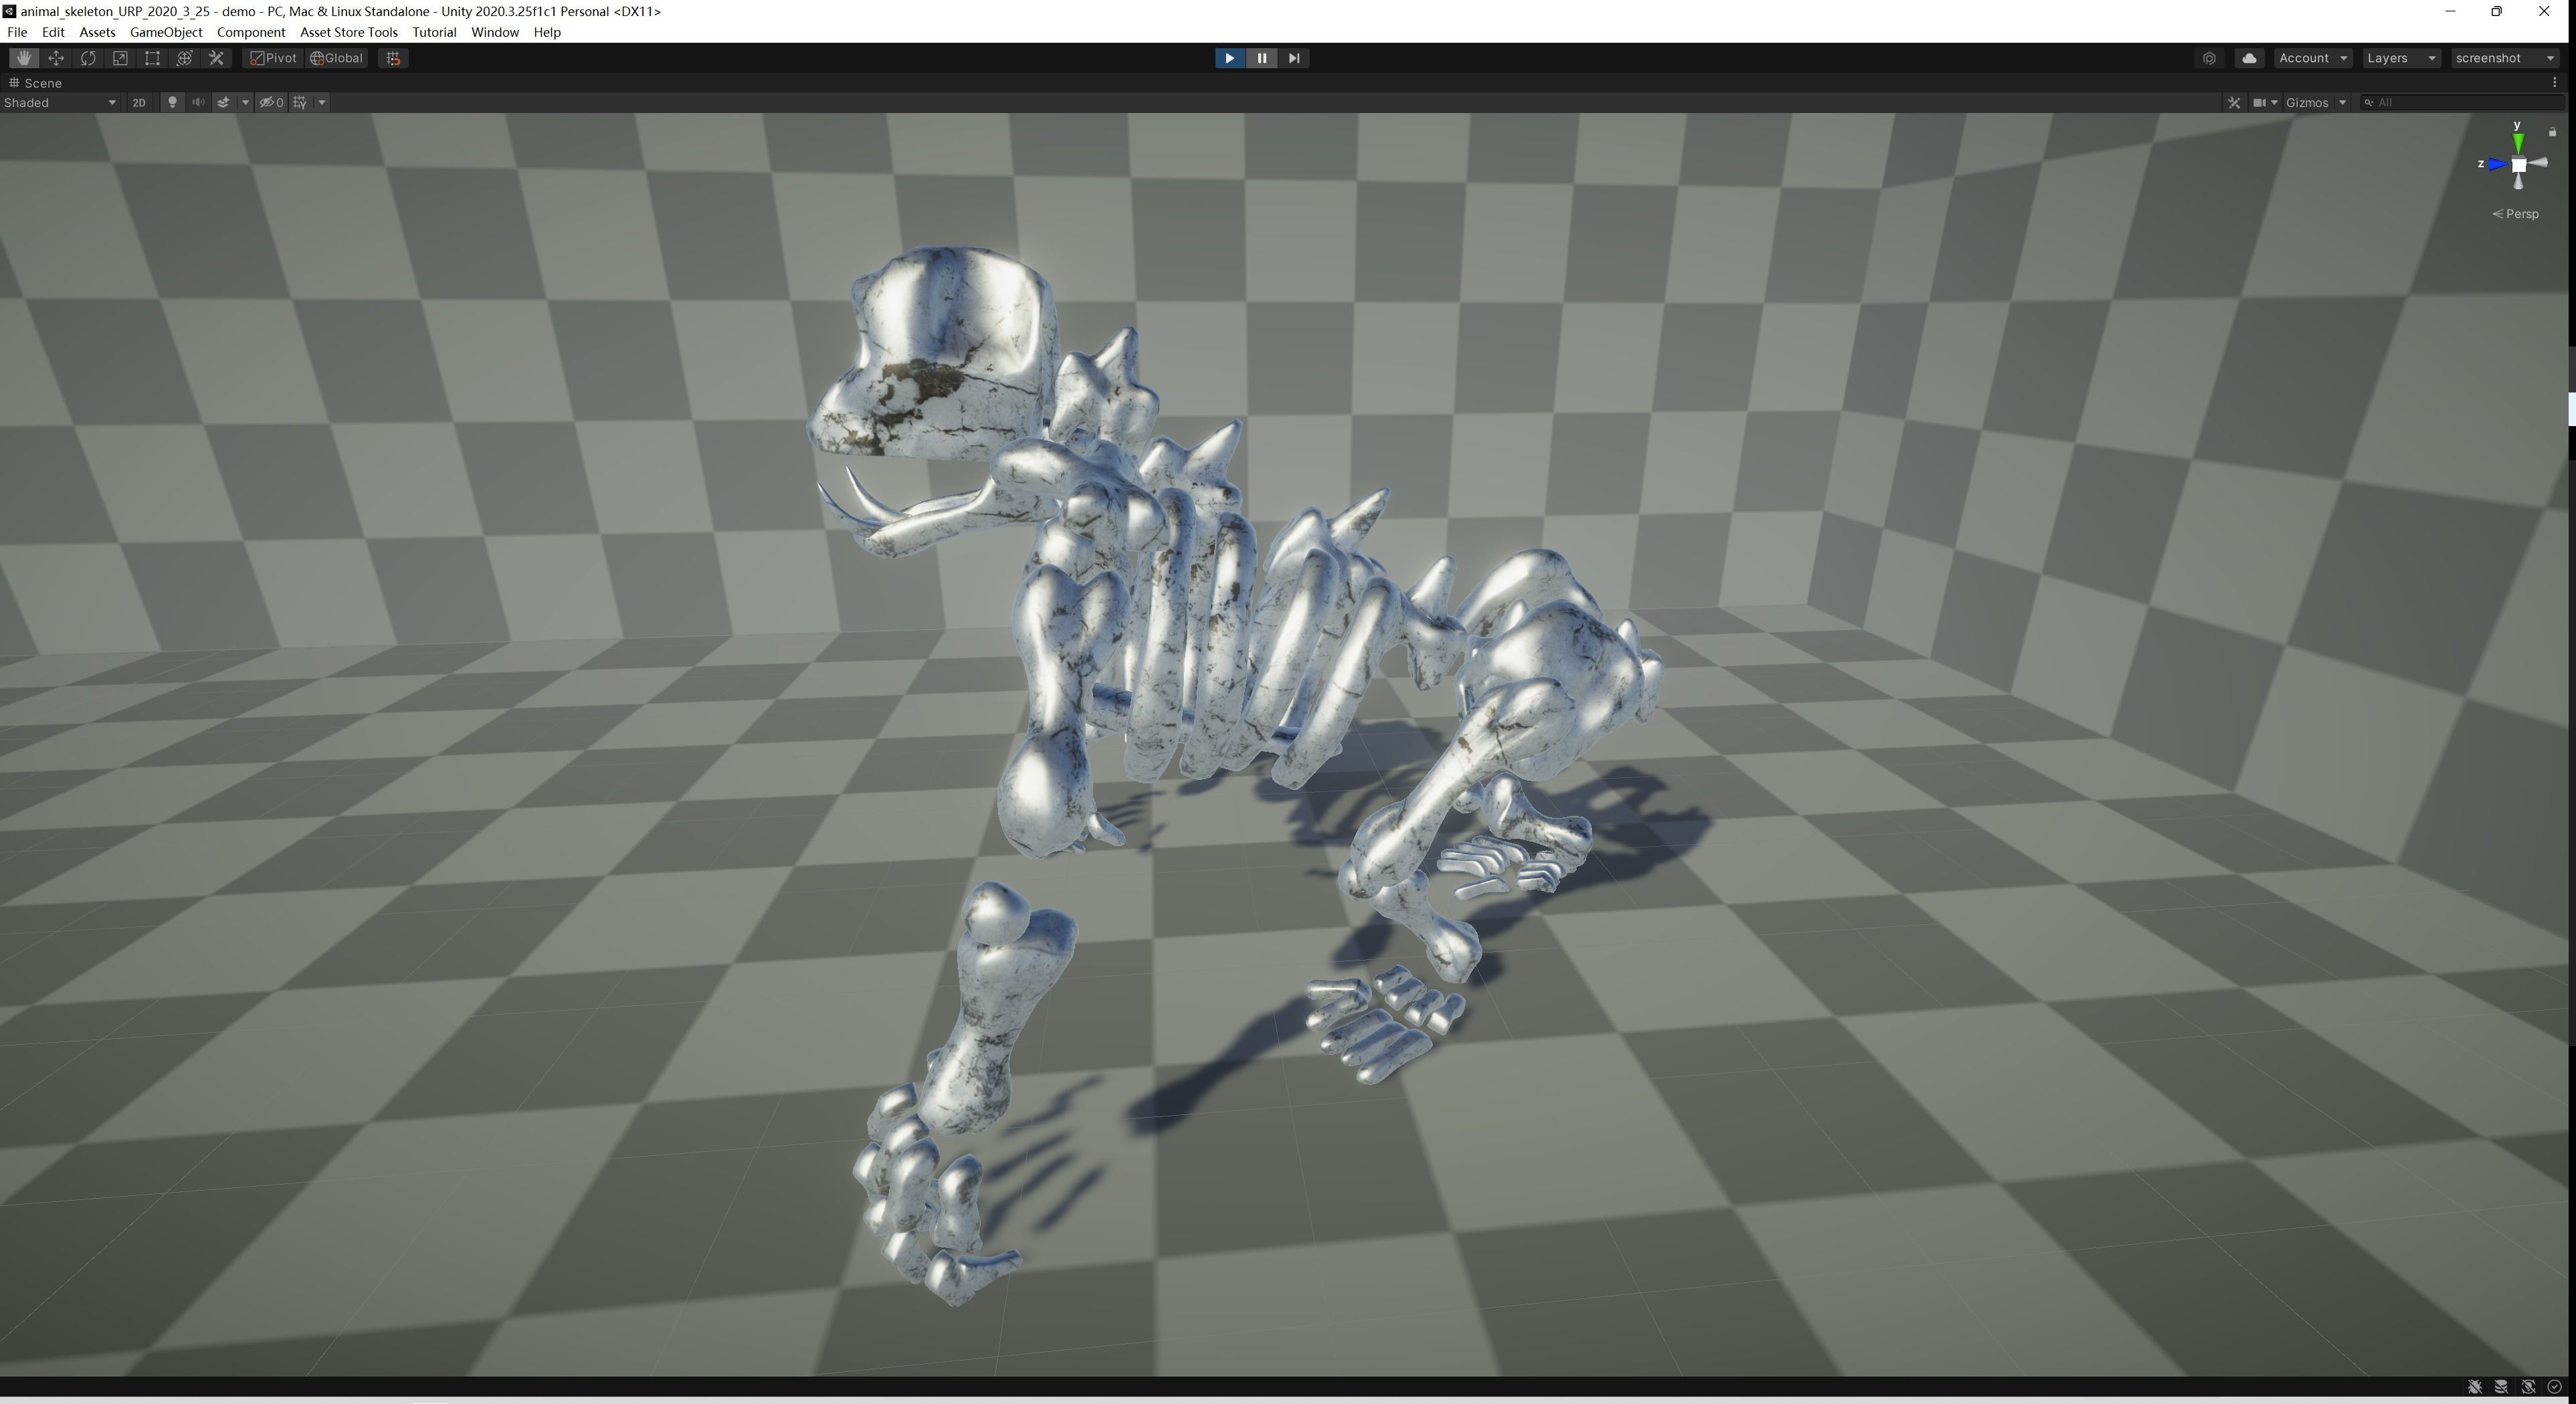Toggle 2D view mode
The image size is (2576, 1404).
tap(139, 102)
